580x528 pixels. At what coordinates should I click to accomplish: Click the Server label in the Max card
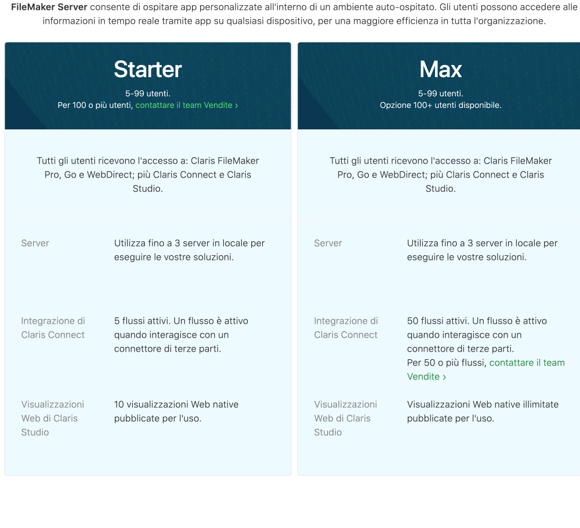(x=328, y=243)
